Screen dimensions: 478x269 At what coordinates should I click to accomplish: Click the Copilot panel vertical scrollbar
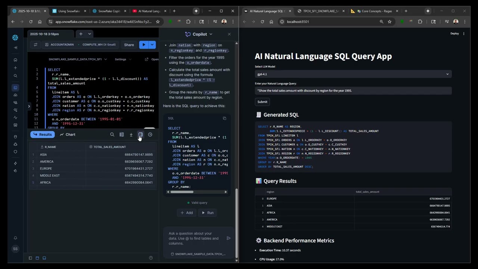236,223
